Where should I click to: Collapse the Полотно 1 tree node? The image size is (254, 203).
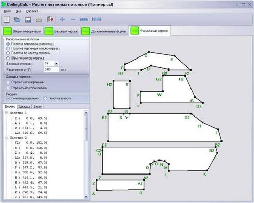(7, 113)
